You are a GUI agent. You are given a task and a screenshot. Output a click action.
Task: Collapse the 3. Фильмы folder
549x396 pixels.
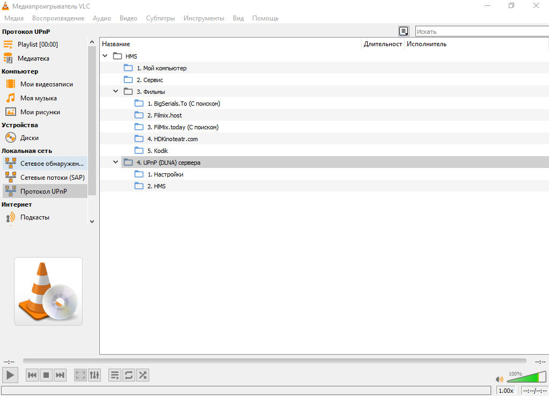pos(116,91)
